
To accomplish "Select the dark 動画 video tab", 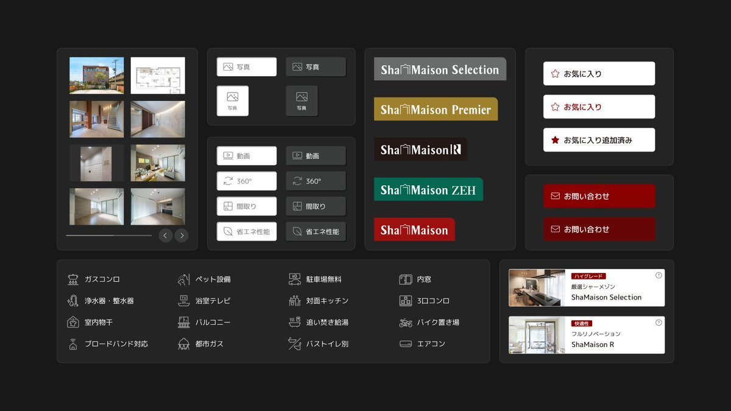I will click(x=316, y=156).
